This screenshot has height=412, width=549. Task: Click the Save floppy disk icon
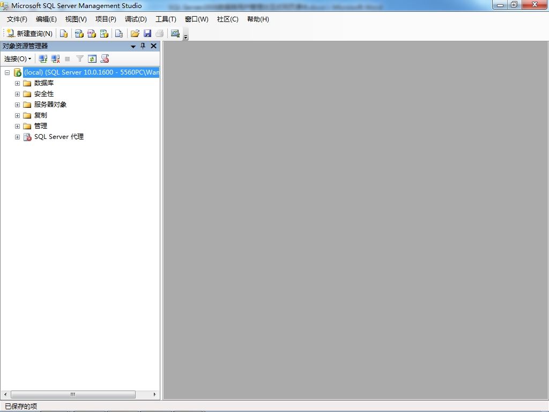tap(147, 33)
